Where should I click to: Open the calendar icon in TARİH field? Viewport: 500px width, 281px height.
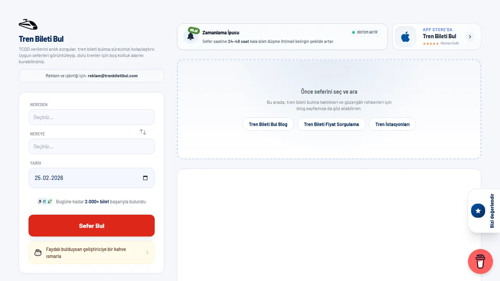[x=145, y=178]
